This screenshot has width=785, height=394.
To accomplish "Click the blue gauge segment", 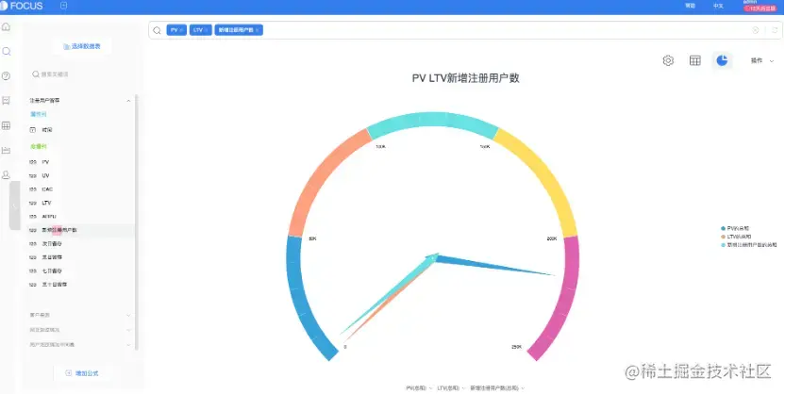I will click(299, 300).
